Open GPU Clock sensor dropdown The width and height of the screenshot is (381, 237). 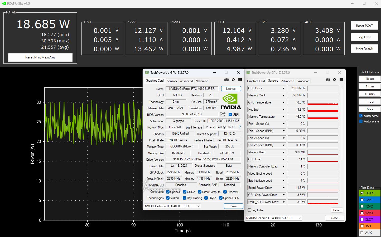(x=284, y=88)
